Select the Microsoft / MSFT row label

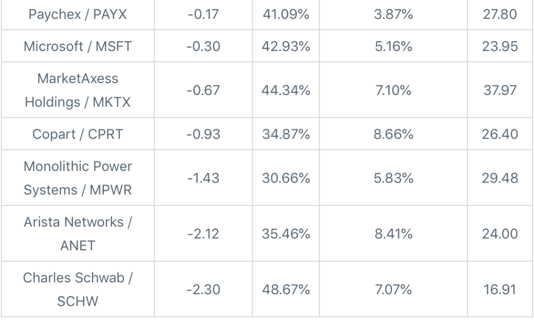[x=79, y=46]
